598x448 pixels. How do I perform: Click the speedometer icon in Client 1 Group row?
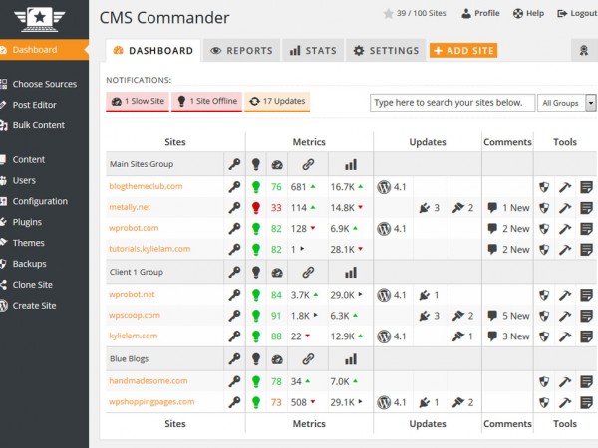277,272
